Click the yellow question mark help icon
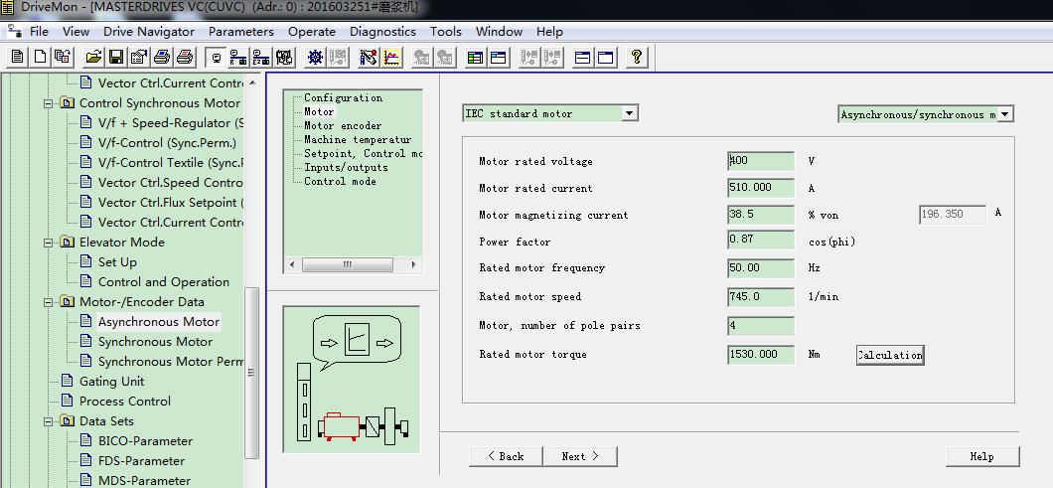This screenshot has width=1053, height=488. point(637,57)
